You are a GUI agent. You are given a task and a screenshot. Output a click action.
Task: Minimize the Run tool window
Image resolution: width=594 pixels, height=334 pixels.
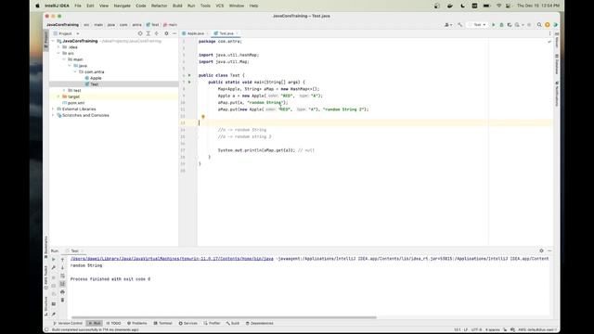click(549, 250)
